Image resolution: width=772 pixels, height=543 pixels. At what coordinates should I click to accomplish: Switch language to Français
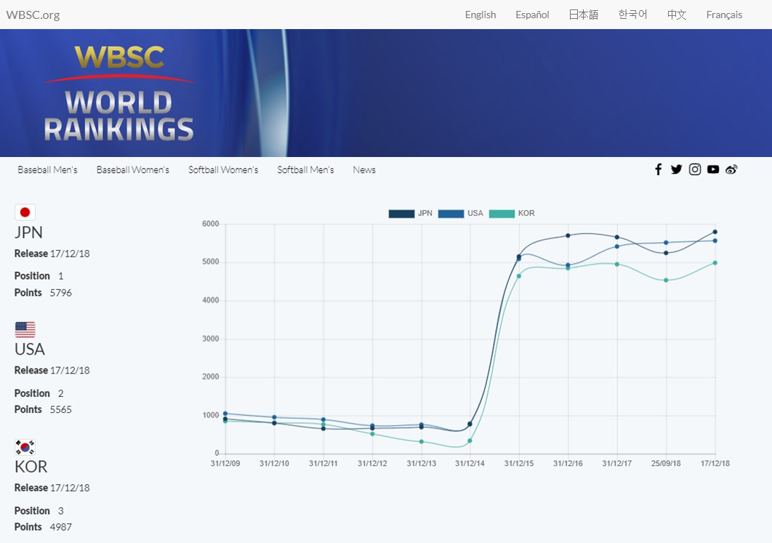click(724, 15)
